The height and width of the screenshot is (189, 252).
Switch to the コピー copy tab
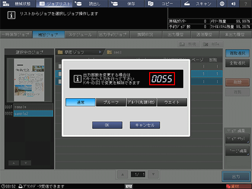click(162, 3)
